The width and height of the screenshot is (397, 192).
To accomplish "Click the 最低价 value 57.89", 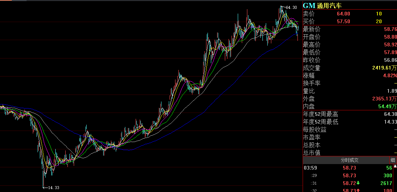I will tap(390, 53).
